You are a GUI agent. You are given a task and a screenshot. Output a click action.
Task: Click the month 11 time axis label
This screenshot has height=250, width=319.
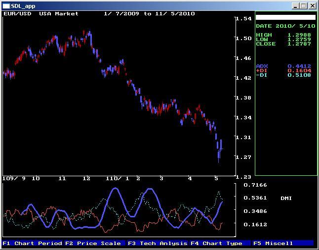coord(62,179)
